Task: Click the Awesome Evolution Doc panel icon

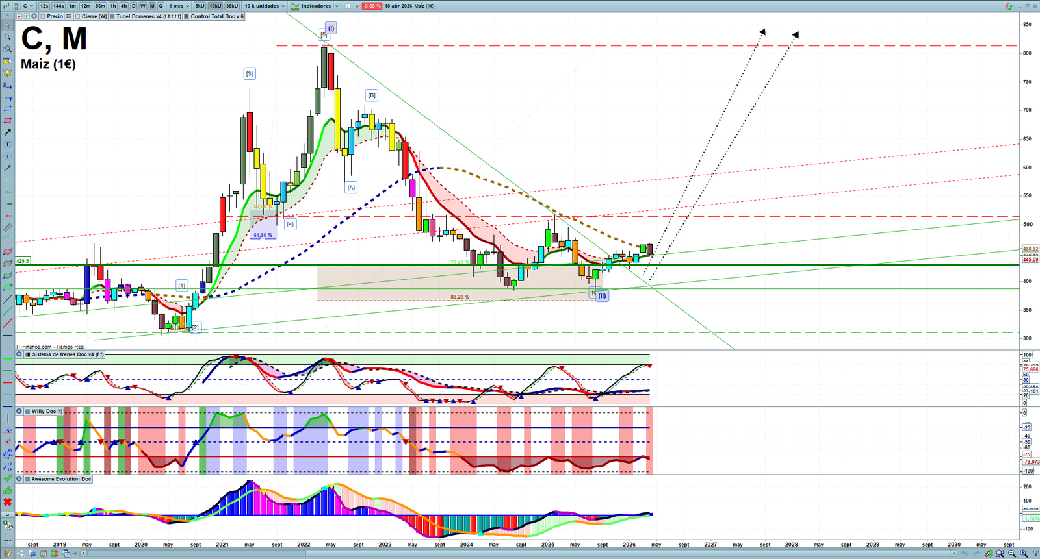Action: (27, 479)
